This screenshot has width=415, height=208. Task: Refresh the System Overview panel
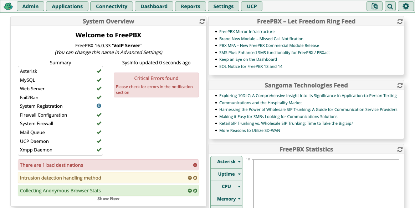point(202,21)
